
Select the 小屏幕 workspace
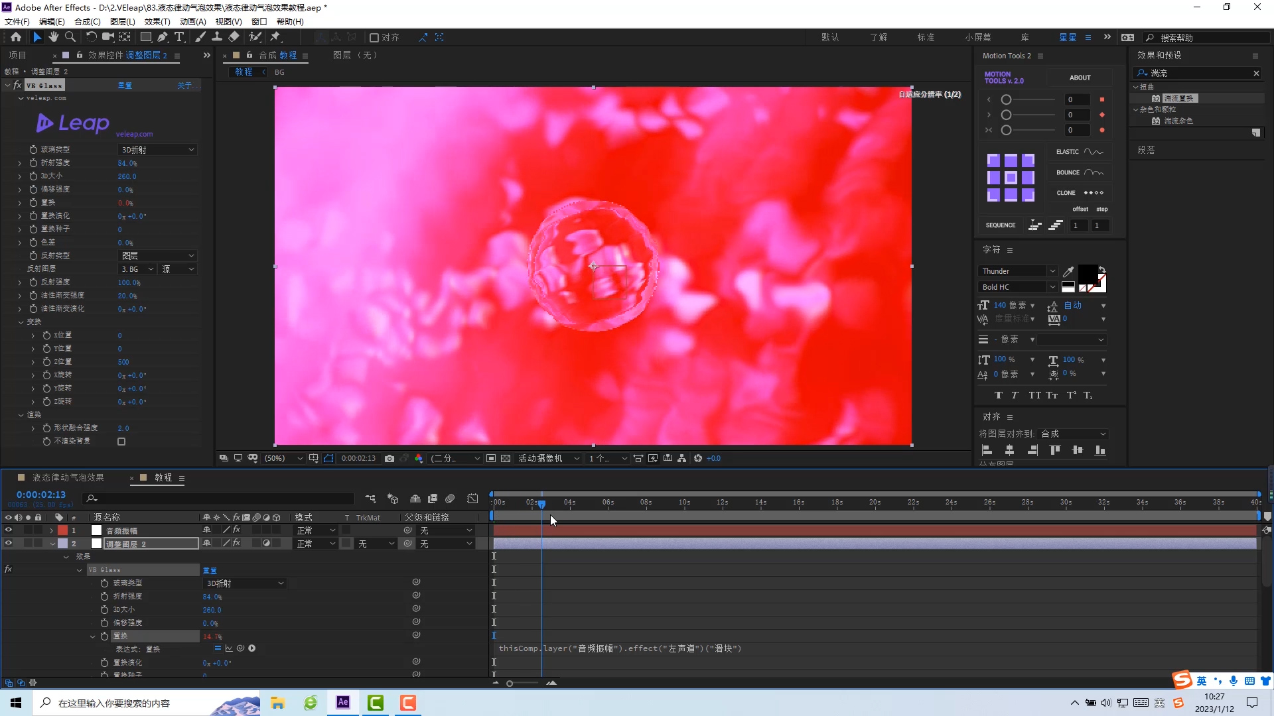pos(978,37)
